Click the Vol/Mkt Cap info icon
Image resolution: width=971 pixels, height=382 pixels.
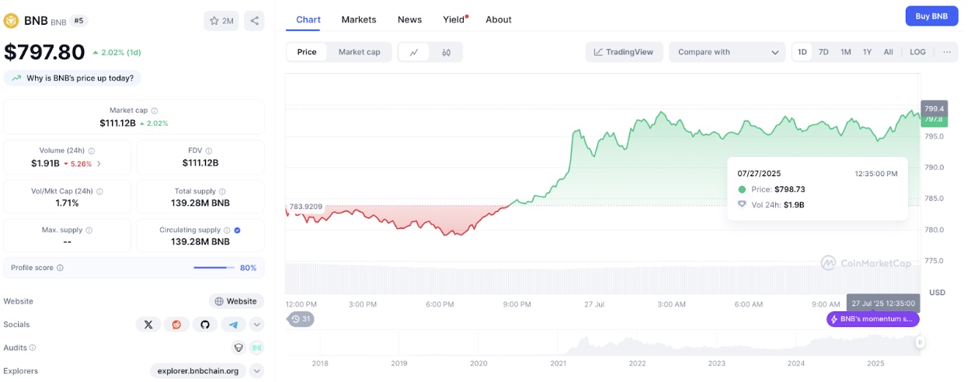coord(99,191)
